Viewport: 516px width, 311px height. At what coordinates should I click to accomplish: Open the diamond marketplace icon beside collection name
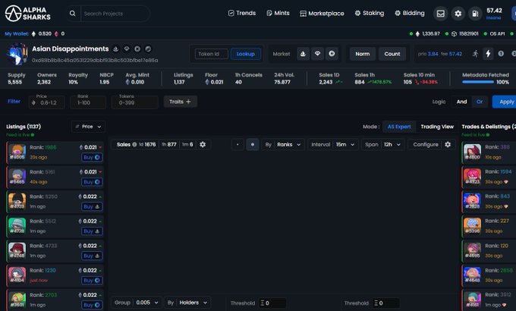[127, 49]
